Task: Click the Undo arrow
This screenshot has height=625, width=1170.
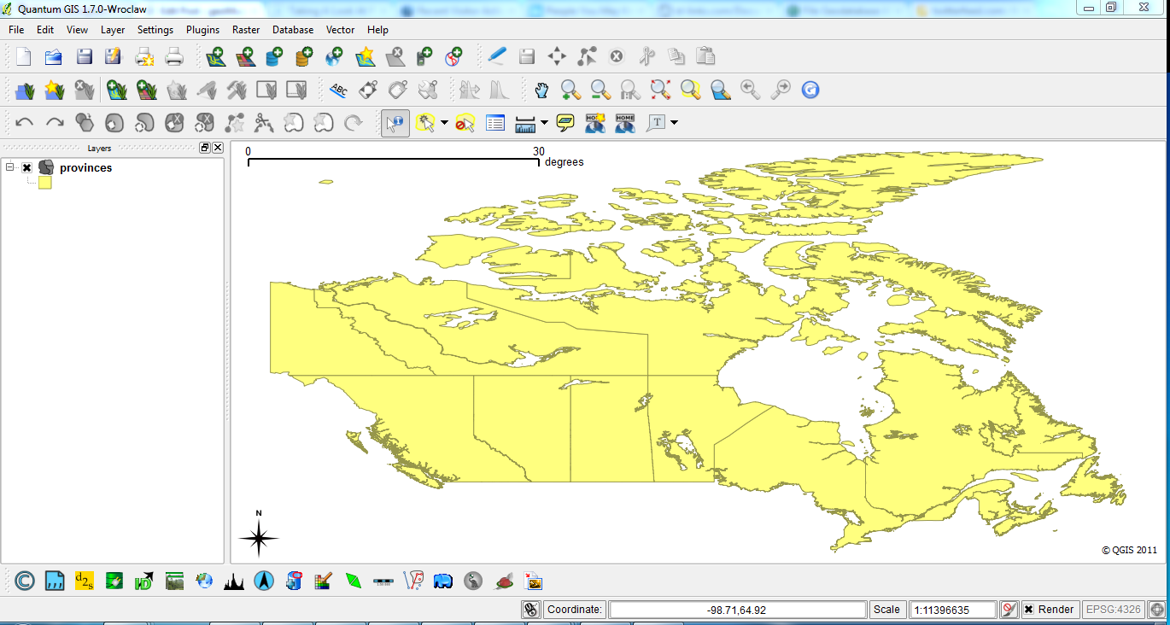Action: pyautogui.click(x=25, y=123)
